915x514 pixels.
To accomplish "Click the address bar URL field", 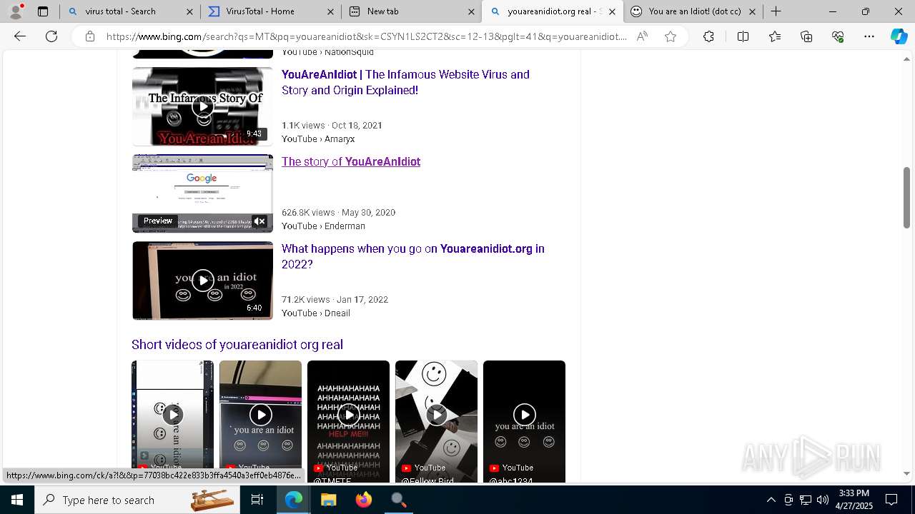I will click(x=366, y=36).
